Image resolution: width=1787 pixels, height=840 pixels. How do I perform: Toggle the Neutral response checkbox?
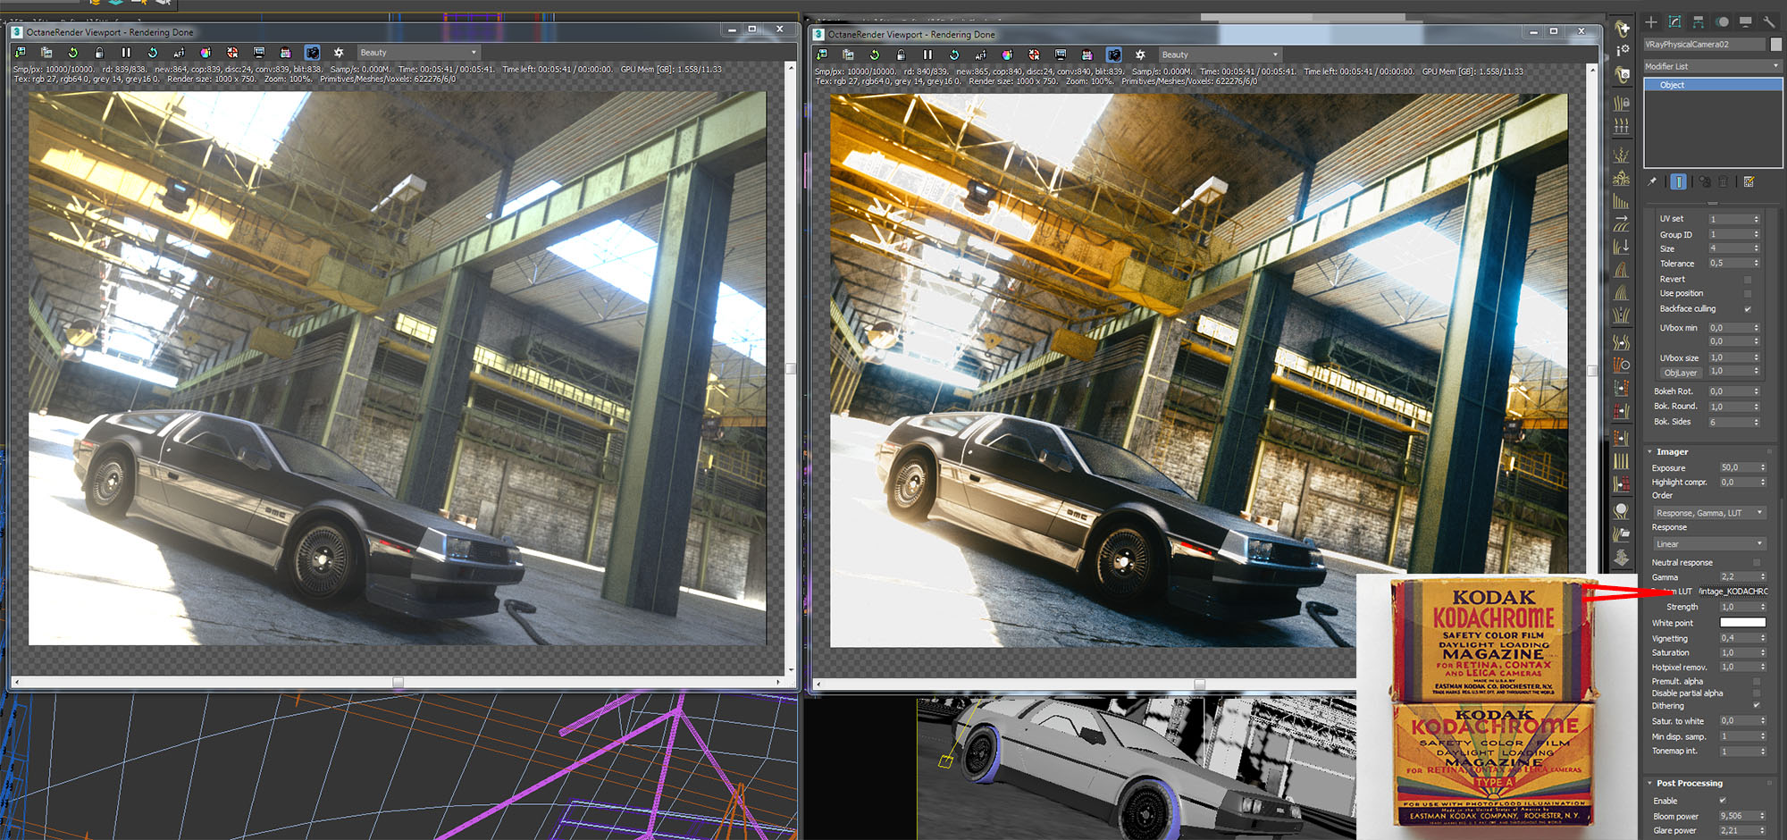coord(1757,563)
